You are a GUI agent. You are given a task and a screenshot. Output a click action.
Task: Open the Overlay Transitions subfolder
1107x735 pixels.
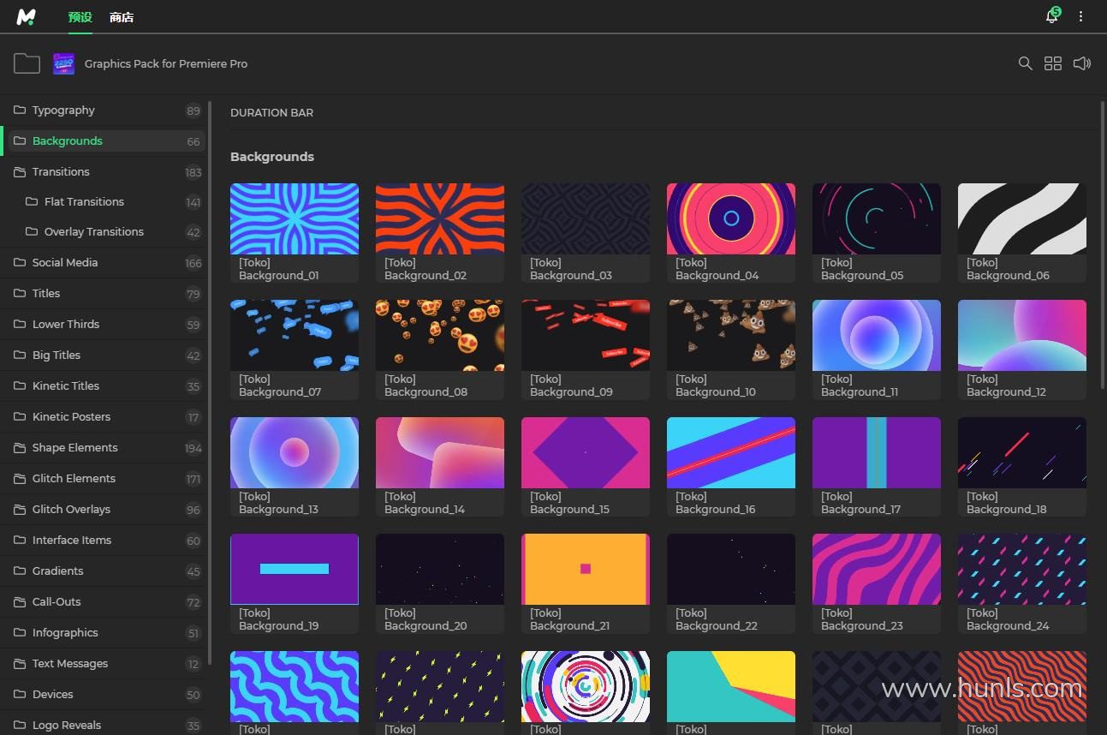click(93, 231)
